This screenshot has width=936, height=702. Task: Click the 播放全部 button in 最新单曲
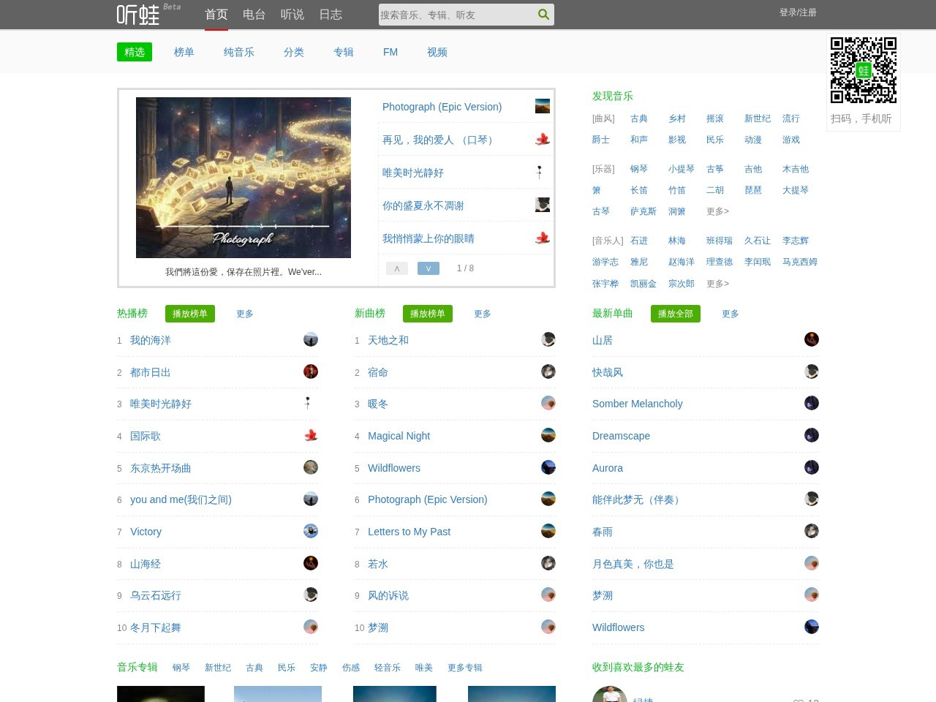point(676,313)
